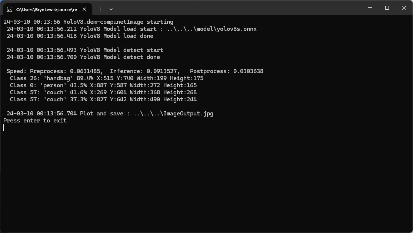Screen dimensions: 413x233
Task: Click the 'person' 43.5% detection line
Action: pyautogui.click(x=103, y=85)
